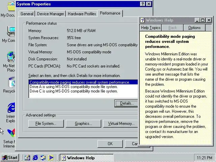Open the Recycle Bin desktop icon
This screenshot has height=162, width=216.
click(x=11, y=82)
